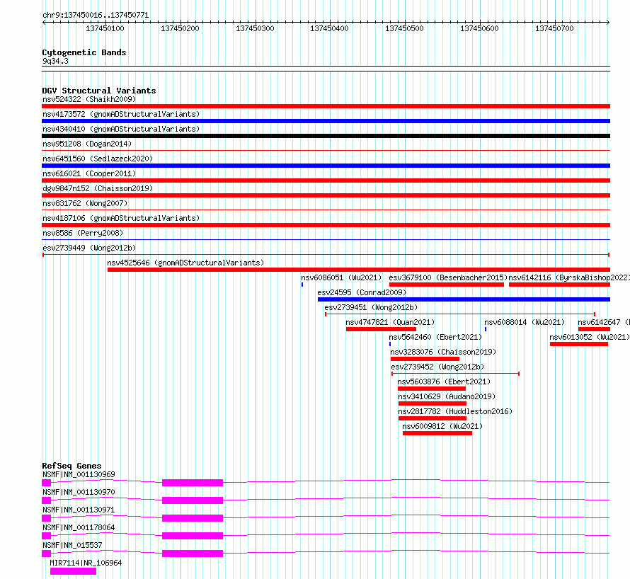Click ruler position 137450700
The height and width of the screenshot is (579, 630).
554,28
